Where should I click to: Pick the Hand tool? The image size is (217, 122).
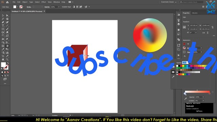[x=3, y=60]
